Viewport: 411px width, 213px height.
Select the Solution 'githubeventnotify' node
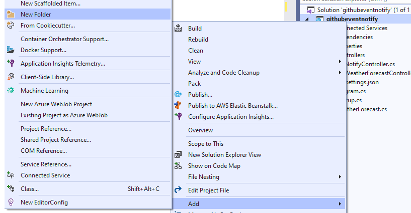364,10
